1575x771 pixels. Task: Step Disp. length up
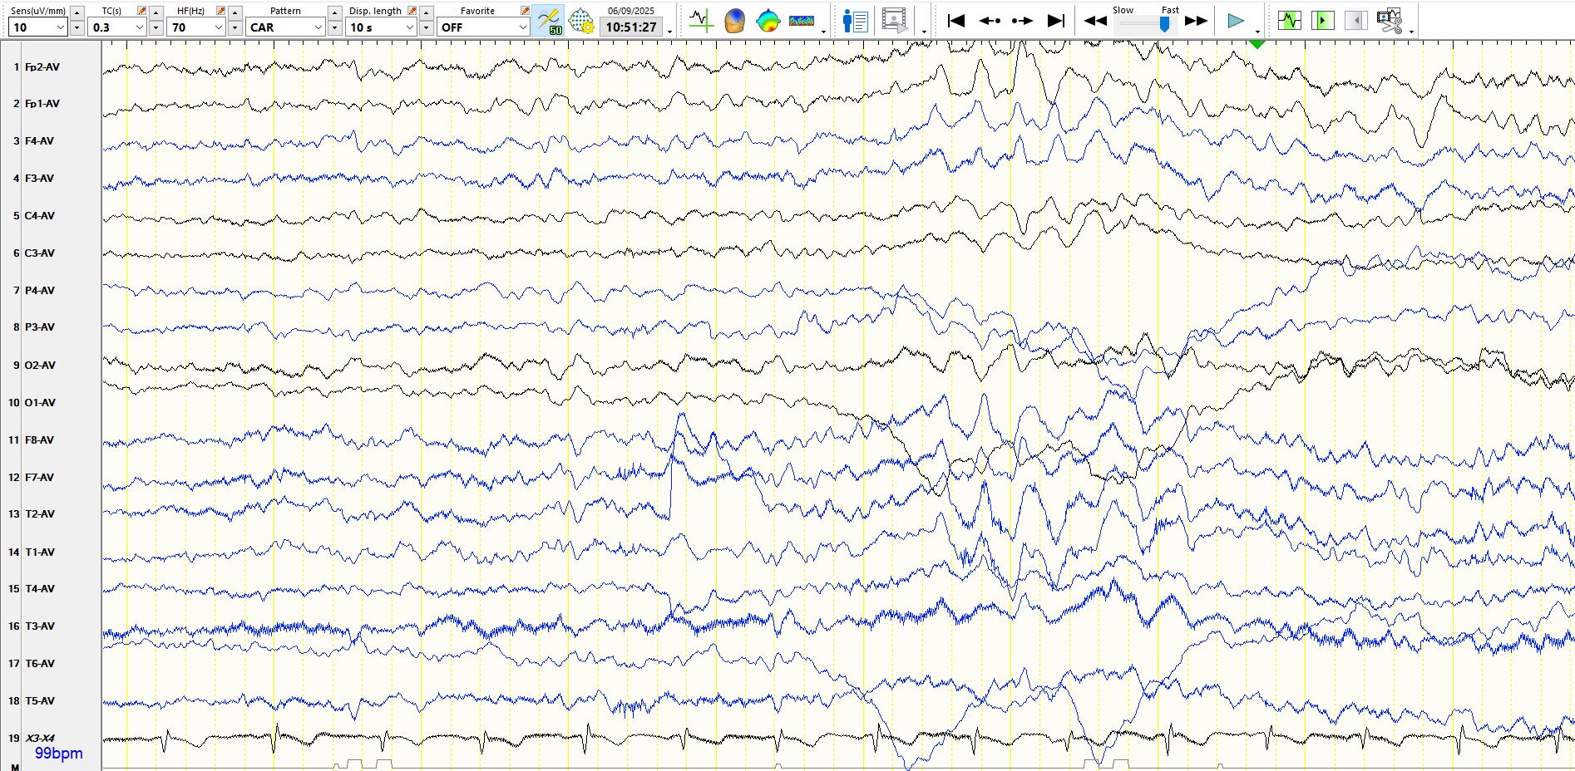426,12
